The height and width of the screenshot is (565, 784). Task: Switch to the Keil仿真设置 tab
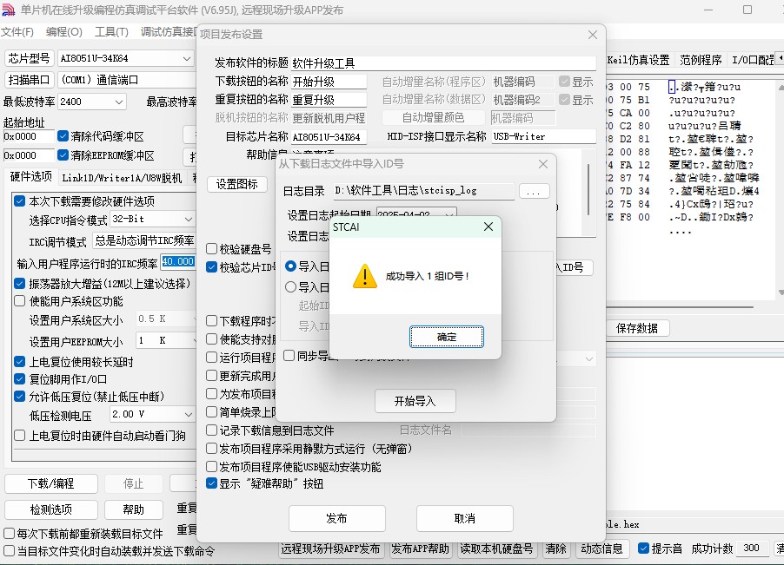(x=639, y=61)
